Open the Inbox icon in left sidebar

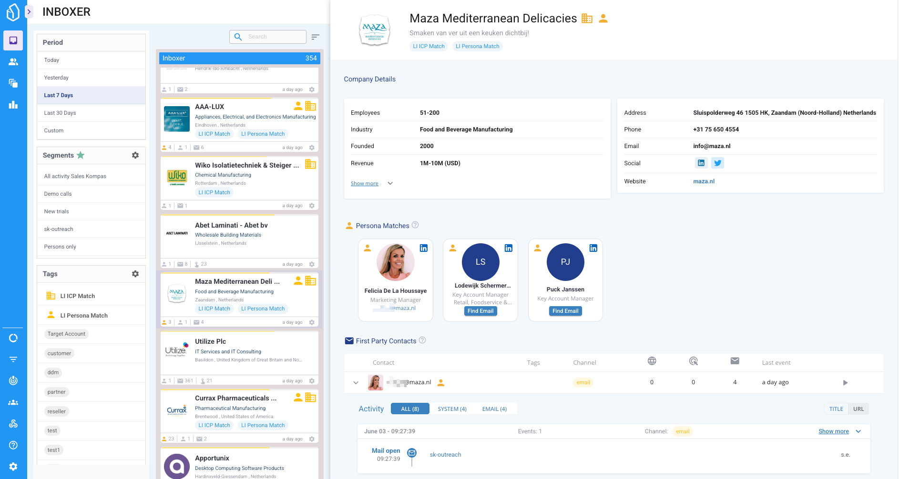coord(13,40)
